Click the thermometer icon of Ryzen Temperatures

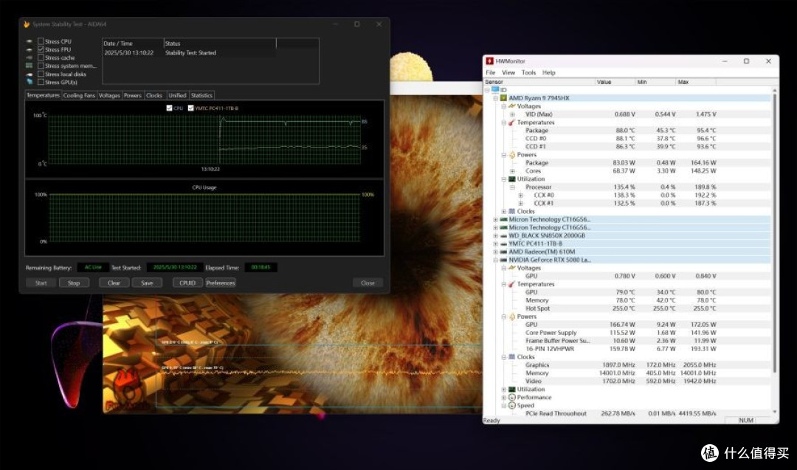(512, 122)
